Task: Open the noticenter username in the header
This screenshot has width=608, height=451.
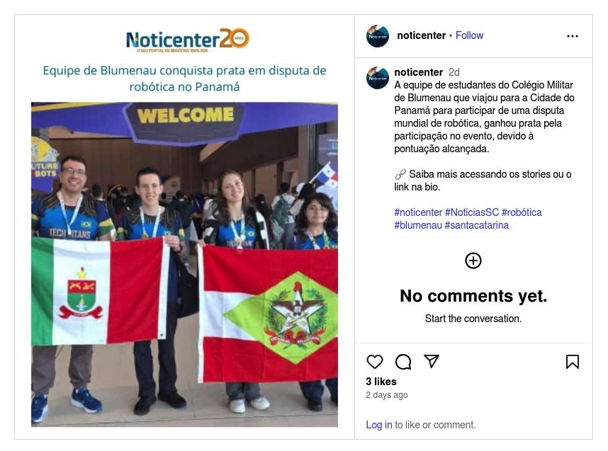Action: (x=421, y=35)
